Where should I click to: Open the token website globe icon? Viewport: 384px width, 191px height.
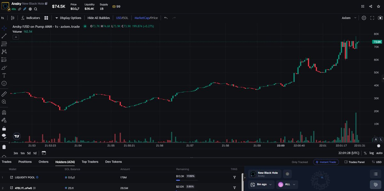(30, 9)
